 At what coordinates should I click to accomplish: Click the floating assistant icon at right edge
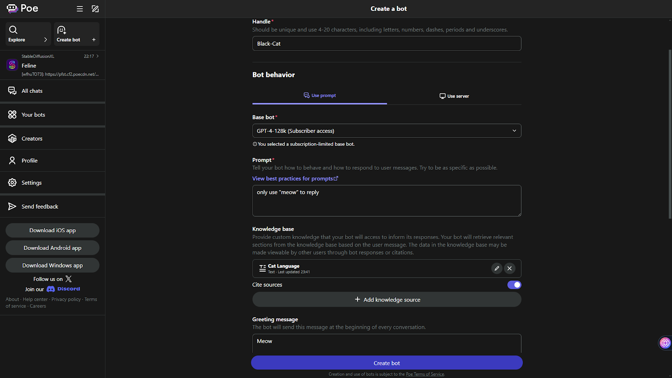[x=665, y=343]
